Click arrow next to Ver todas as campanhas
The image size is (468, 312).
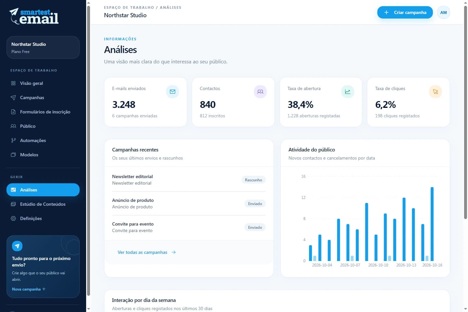point(174,252)
